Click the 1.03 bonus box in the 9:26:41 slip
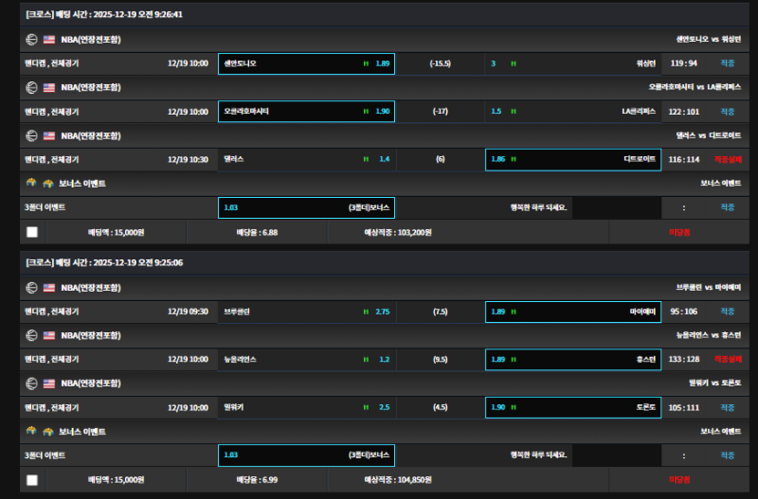 306,207
